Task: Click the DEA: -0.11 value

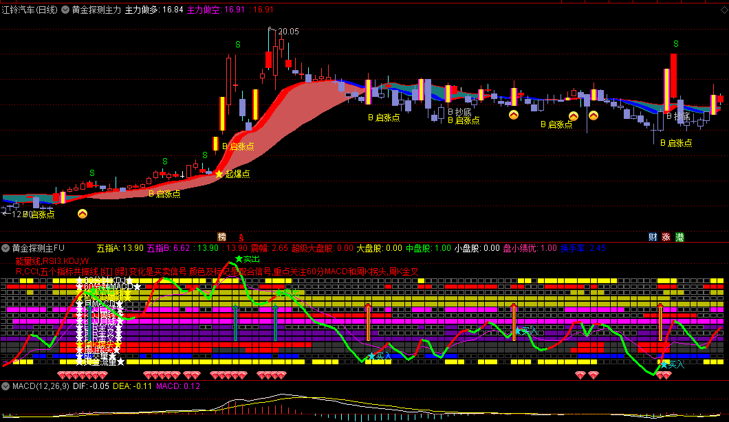Action: (x=133, y=386)
